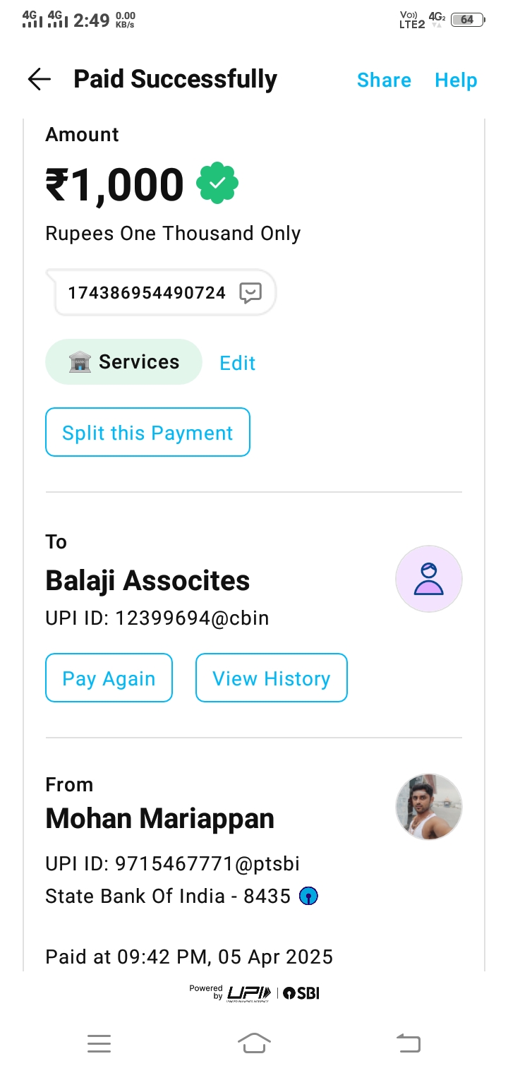Click View History button
The width and height of the screenshot is (508, 1073).
271,678
